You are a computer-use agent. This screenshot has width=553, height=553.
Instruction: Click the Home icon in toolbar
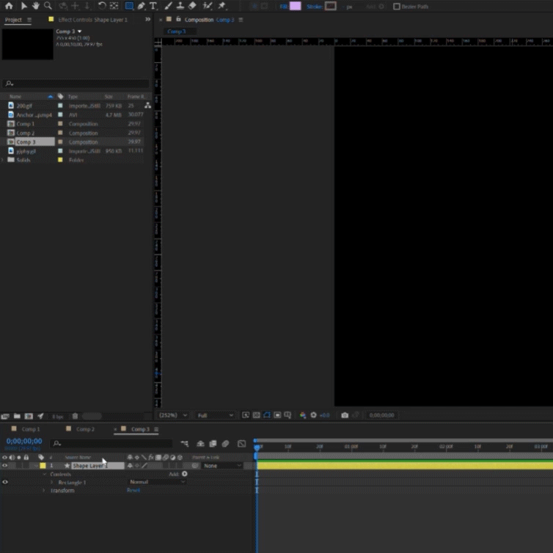coord(9,6)
